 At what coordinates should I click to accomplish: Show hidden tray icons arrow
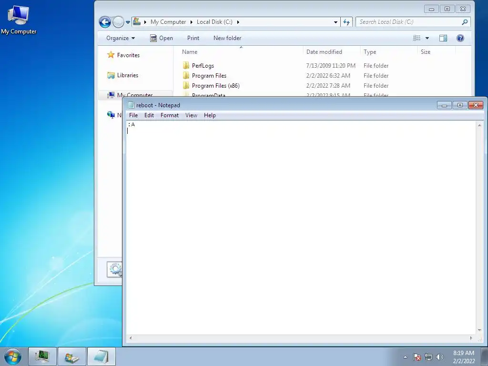point(405,357)
